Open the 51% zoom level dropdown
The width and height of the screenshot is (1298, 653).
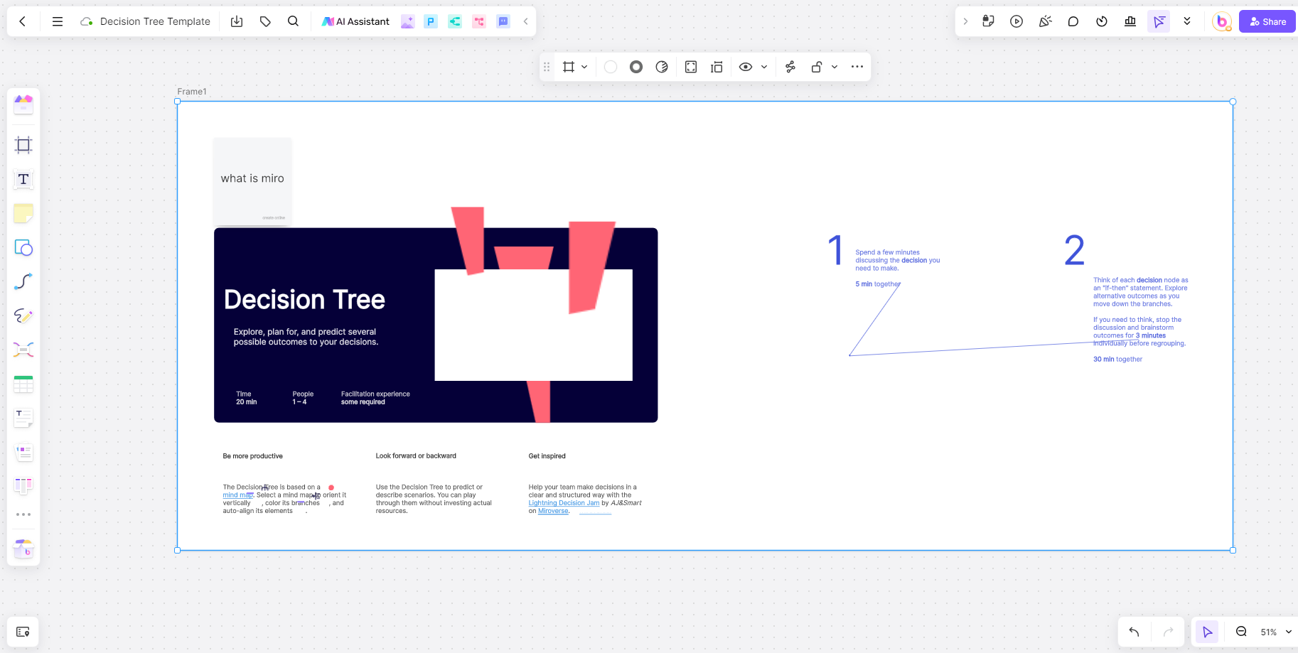[1276, 632]
